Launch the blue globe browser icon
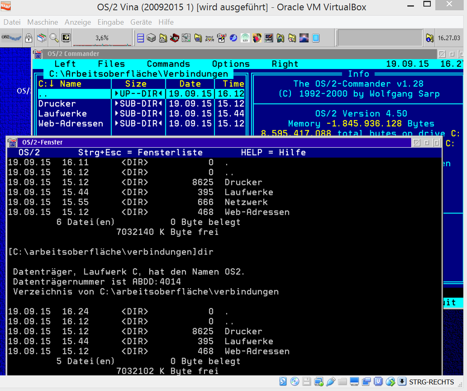 click(x=233, y=38)
